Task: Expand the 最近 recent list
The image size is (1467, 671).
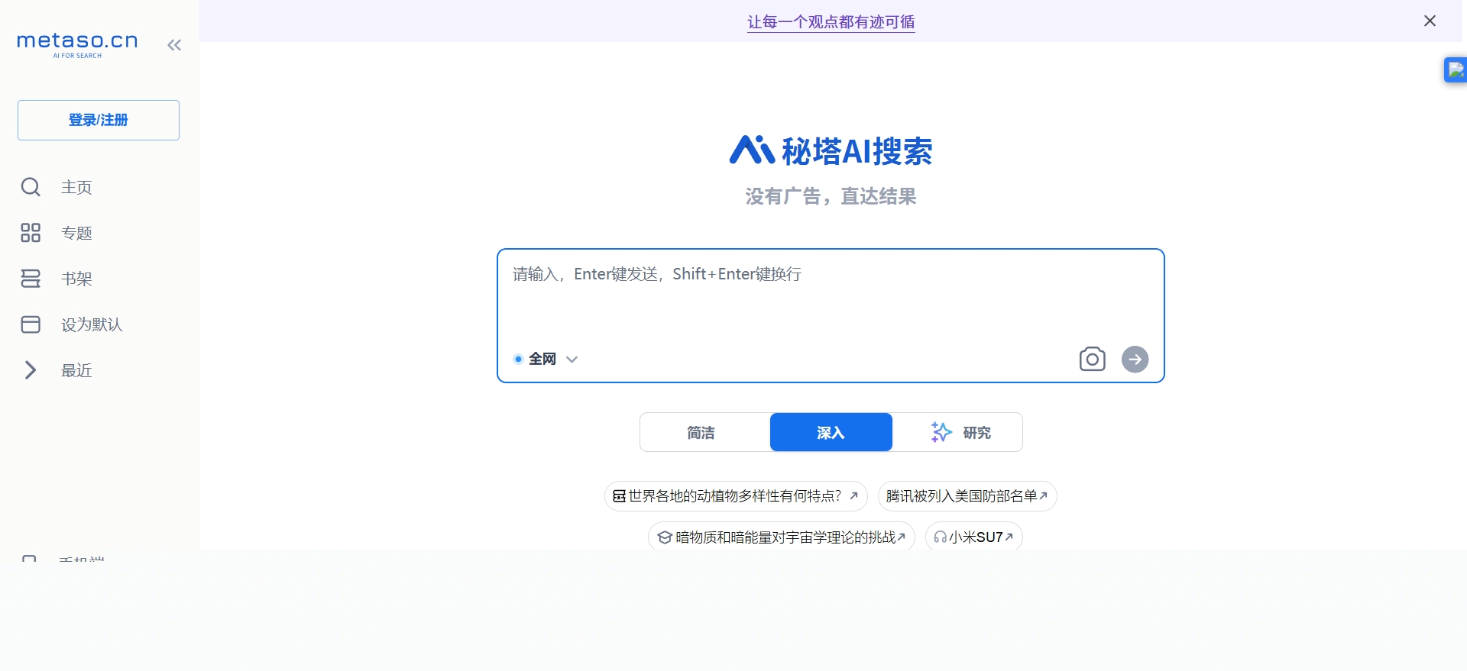Action: coord(31,370)
